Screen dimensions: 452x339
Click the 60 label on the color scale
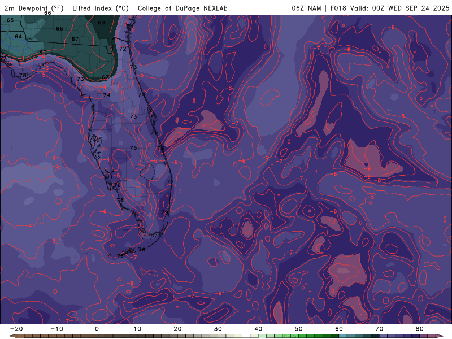click(x=339, y=329)
